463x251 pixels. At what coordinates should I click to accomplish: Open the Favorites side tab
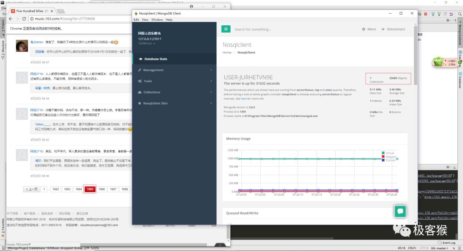click(3, 228)
